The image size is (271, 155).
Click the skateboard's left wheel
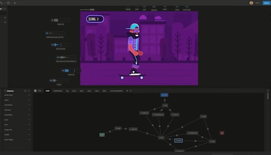(x=122, y=78)
